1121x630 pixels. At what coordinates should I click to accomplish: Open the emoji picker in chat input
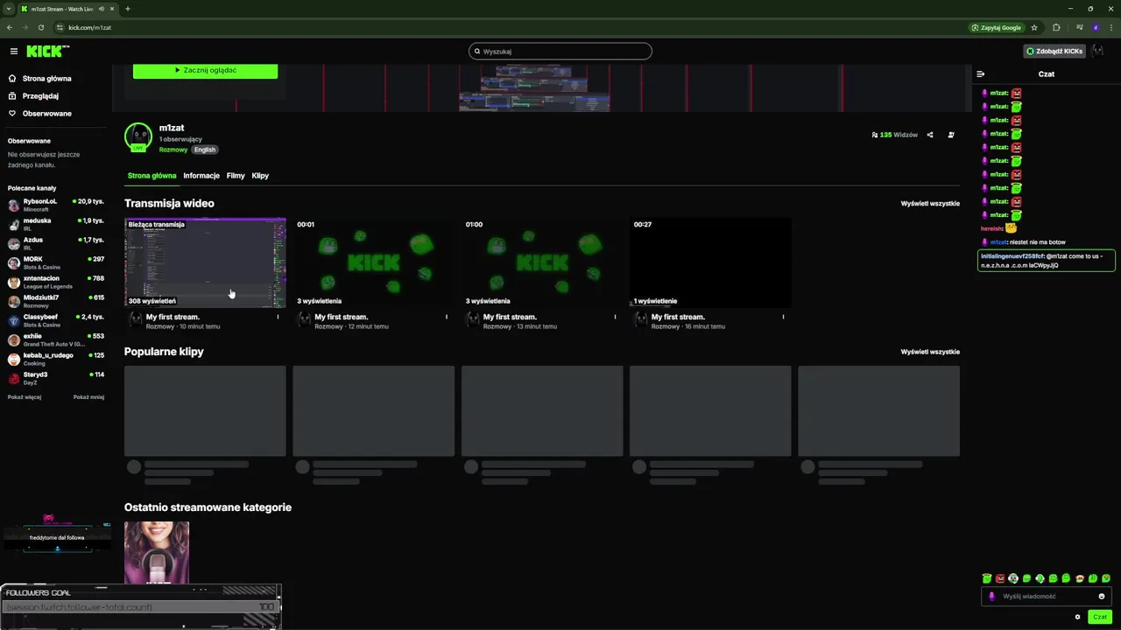[1102, 596]
